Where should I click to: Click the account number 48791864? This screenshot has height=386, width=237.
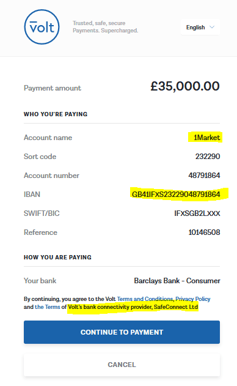coord(204,176)
